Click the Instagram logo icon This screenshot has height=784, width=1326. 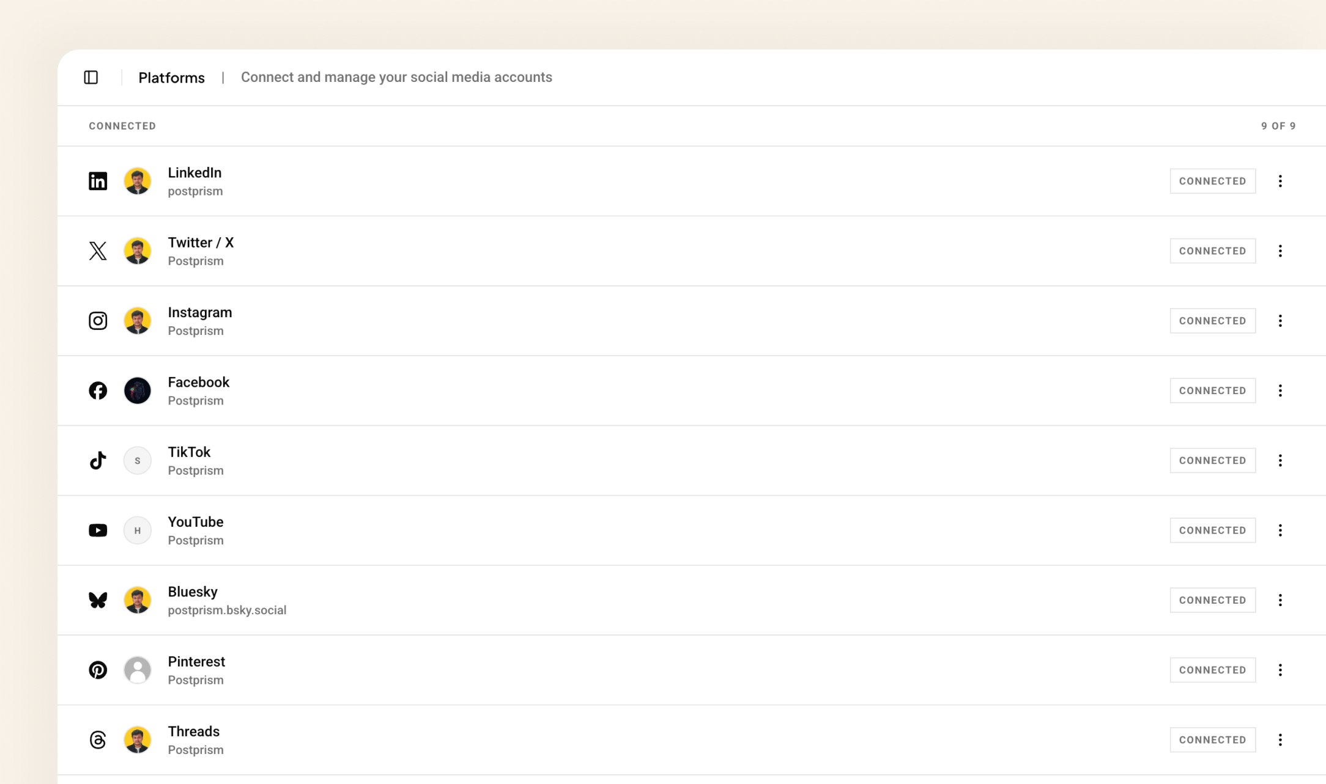(98, 321)
